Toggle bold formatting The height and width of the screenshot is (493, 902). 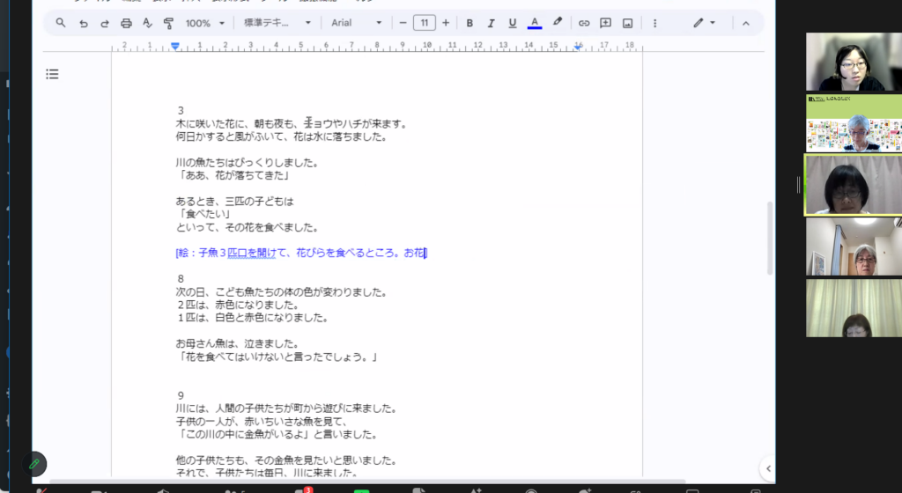(x=469, y=23)
